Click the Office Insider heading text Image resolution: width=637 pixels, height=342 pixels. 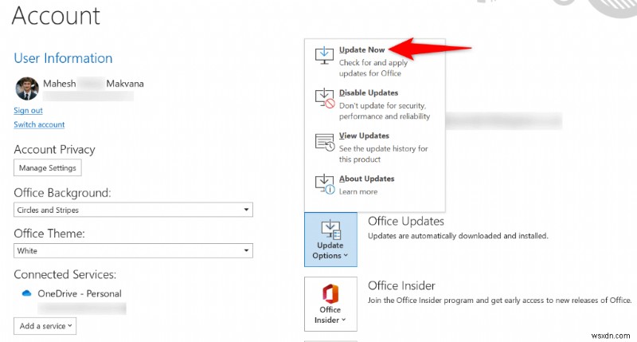point(401,286)
